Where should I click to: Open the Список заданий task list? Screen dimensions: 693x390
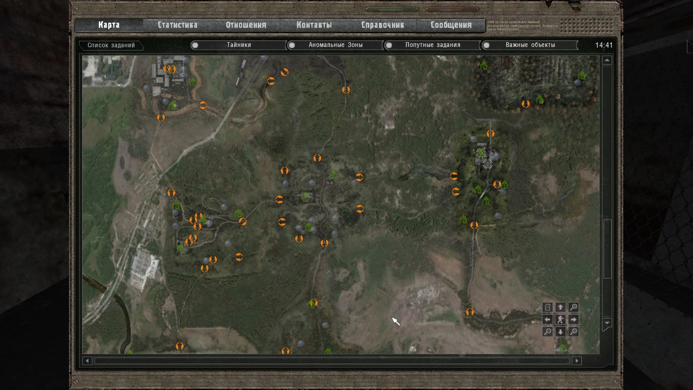[x=111, y=45]
